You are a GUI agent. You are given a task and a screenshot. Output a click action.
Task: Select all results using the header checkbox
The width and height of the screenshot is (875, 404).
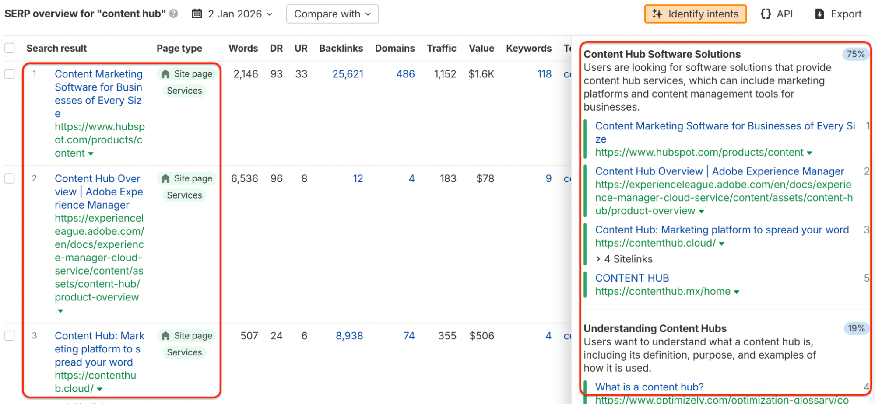tap(9, 48)
